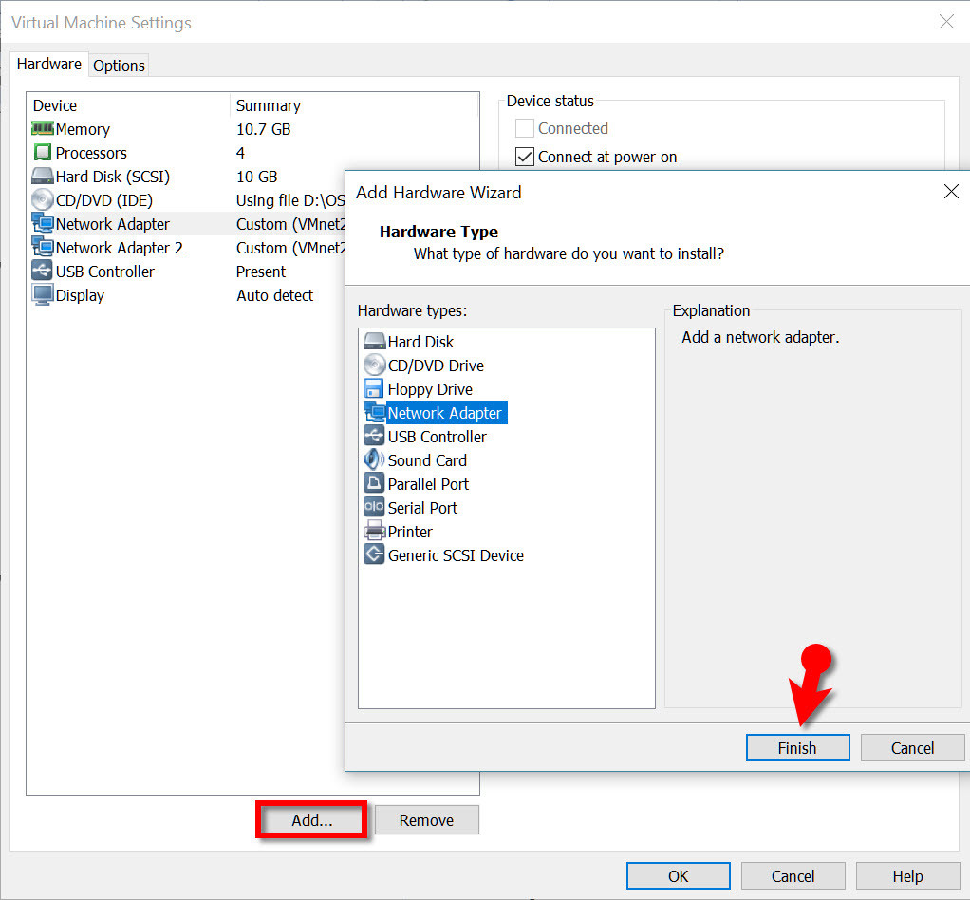Open the Options tab
970x900 pixels.
tap(119, 65)
